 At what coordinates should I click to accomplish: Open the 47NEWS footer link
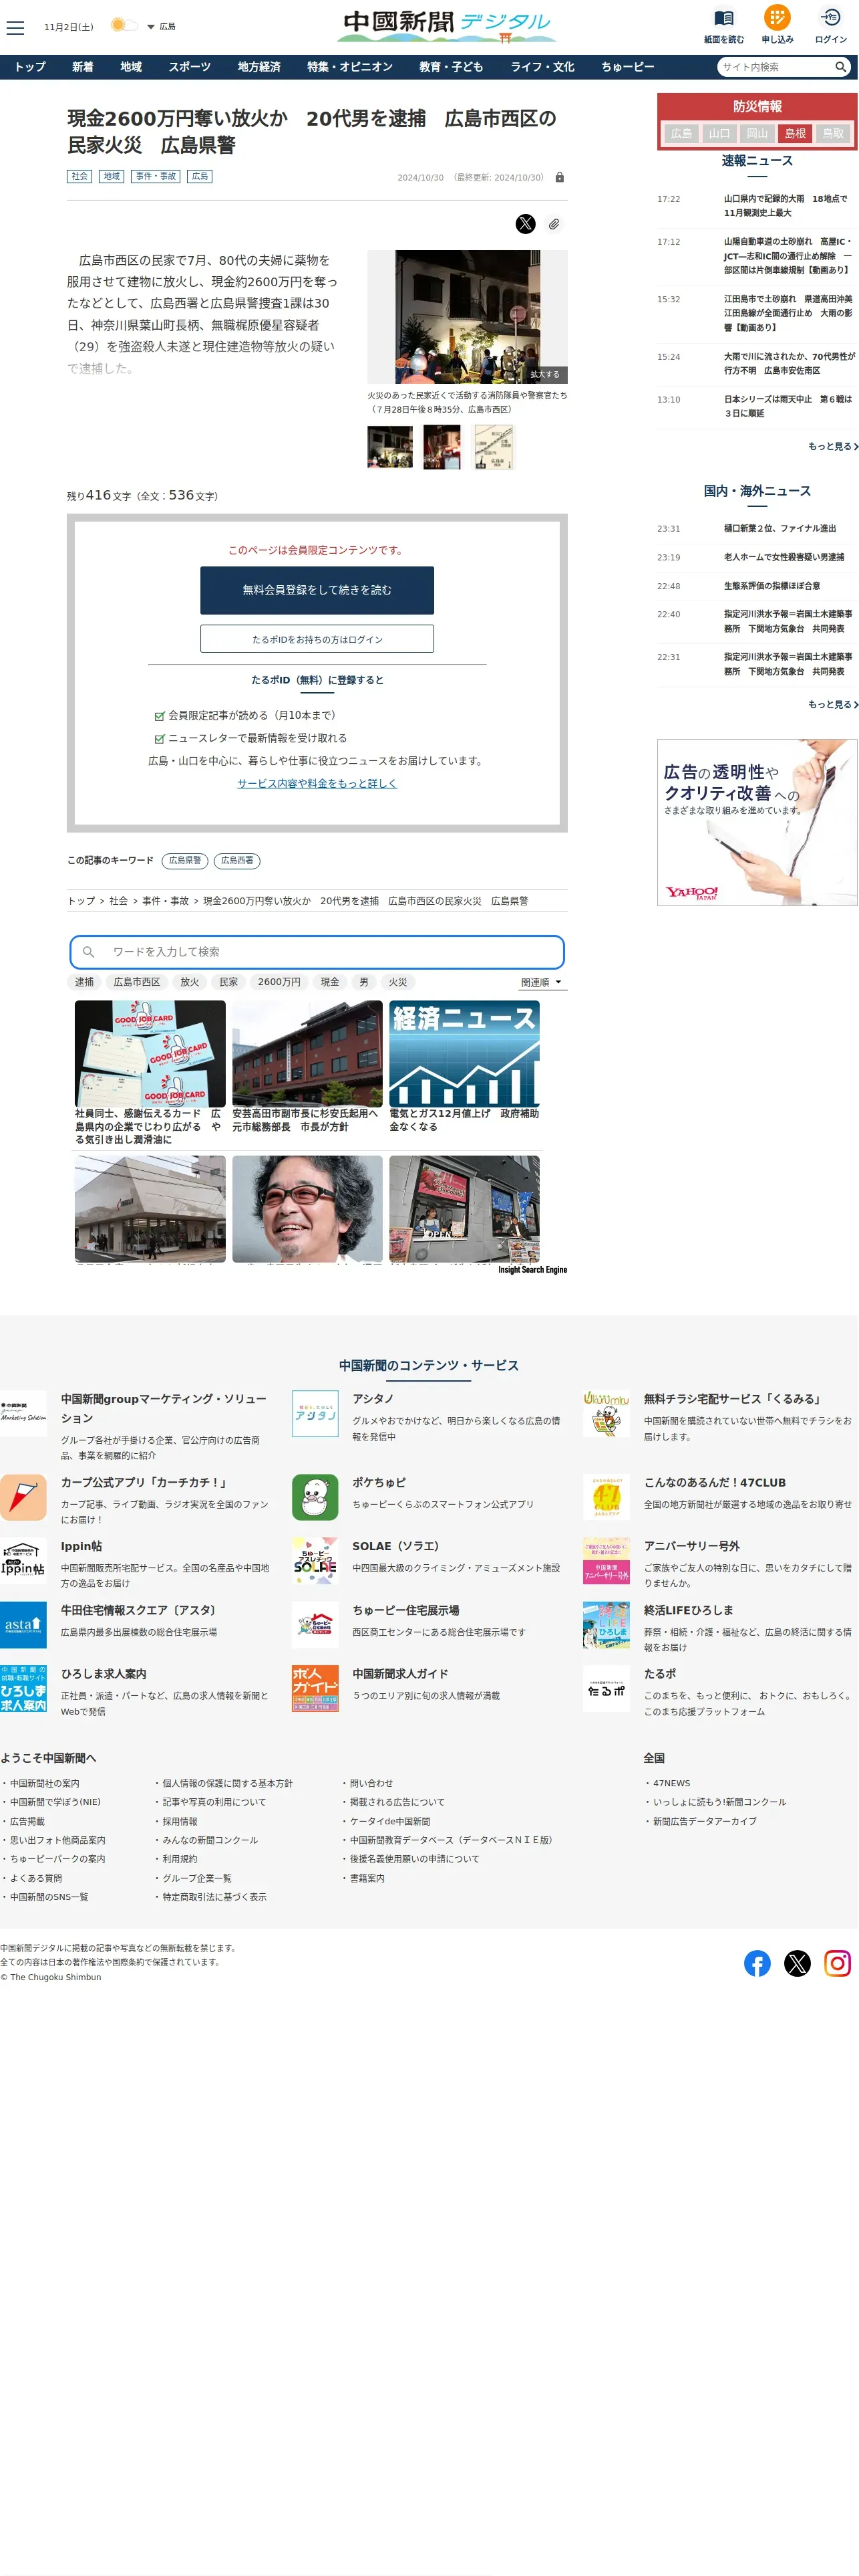point(671,1783)
